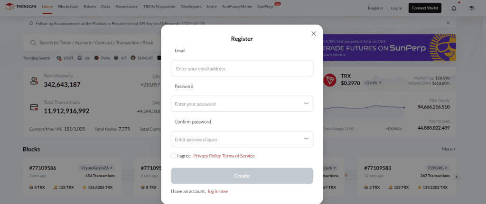Focus the email address input field
The height and width of the screenshot is (204, 486).
[x=242, y=69]
